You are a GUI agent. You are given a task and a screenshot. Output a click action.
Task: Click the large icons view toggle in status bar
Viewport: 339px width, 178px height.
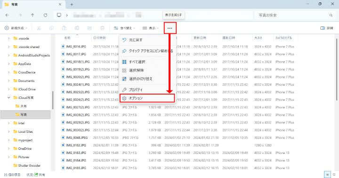click(334, 174)
